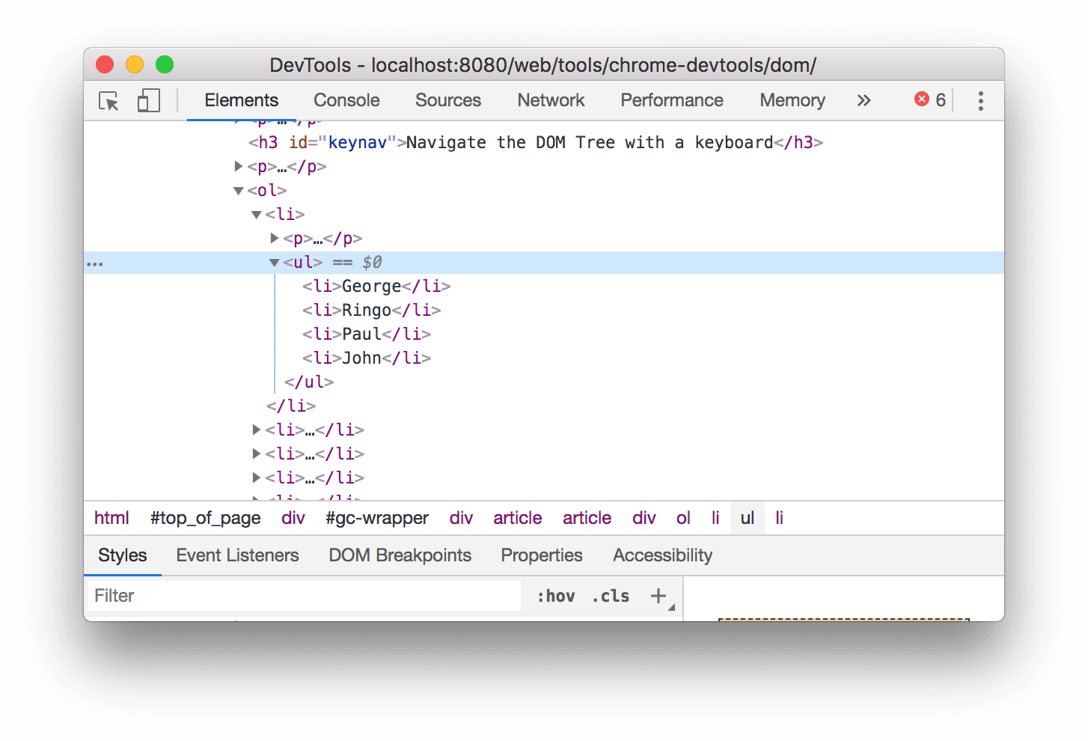The height and width of the screenshot is (741, 1088).
Task: Toggle the .cls class editor
Action: [610, 595]
